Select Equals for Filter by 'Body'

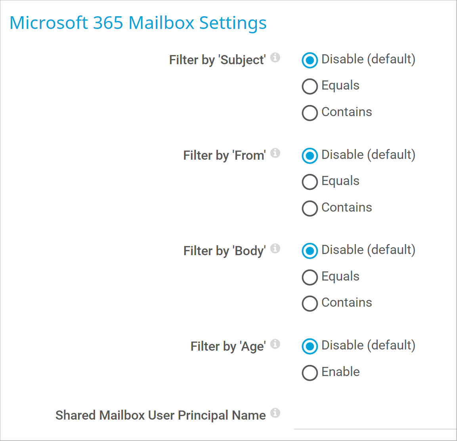tap(310, 277)
